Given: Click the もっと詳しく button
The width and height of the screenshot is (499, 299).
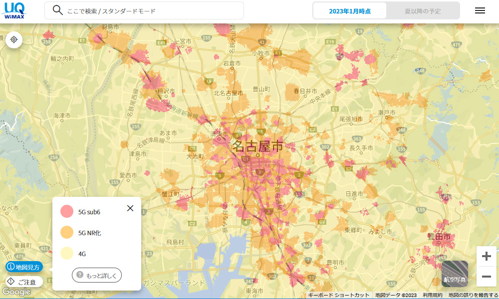Looking at the screenshot, I should 97,275.
